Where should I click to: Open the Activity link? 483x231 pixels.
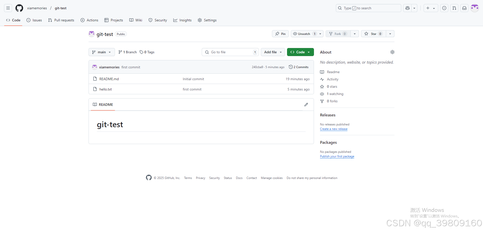pos(329,79)
